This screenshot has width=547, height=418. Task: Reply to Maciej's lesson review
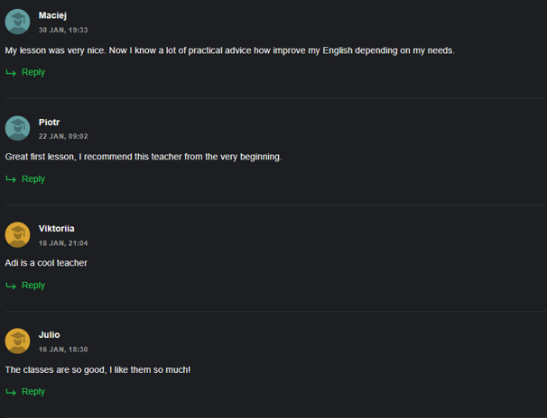coord(33,72)
